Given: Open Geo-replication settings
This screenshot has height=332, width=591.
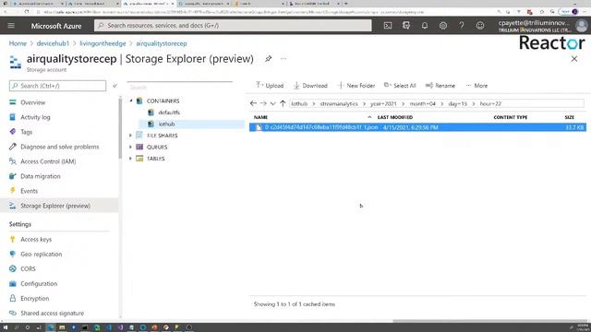Looking at the screenshot, I should pyautogui.click(x=41, y=255).
